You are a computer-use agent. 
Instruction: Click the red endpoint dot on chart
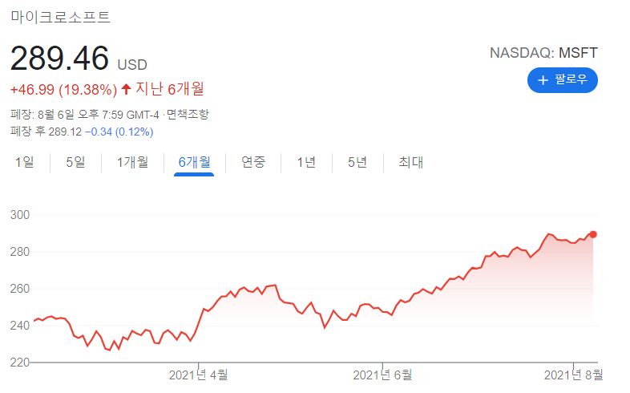tap(593, 234)
